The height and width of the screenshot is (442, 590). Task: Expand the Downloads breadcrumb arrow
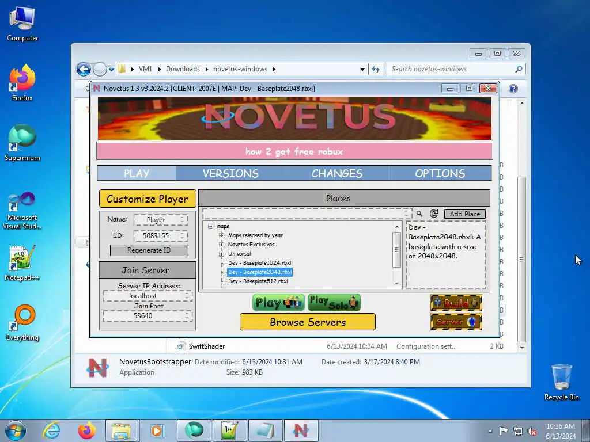tap(207, 69)
